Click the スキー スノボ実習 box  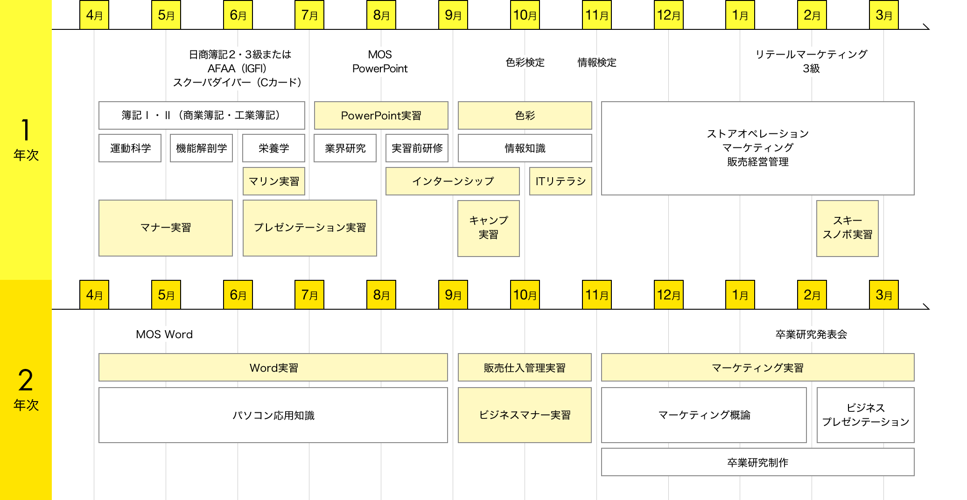(848, 228)
